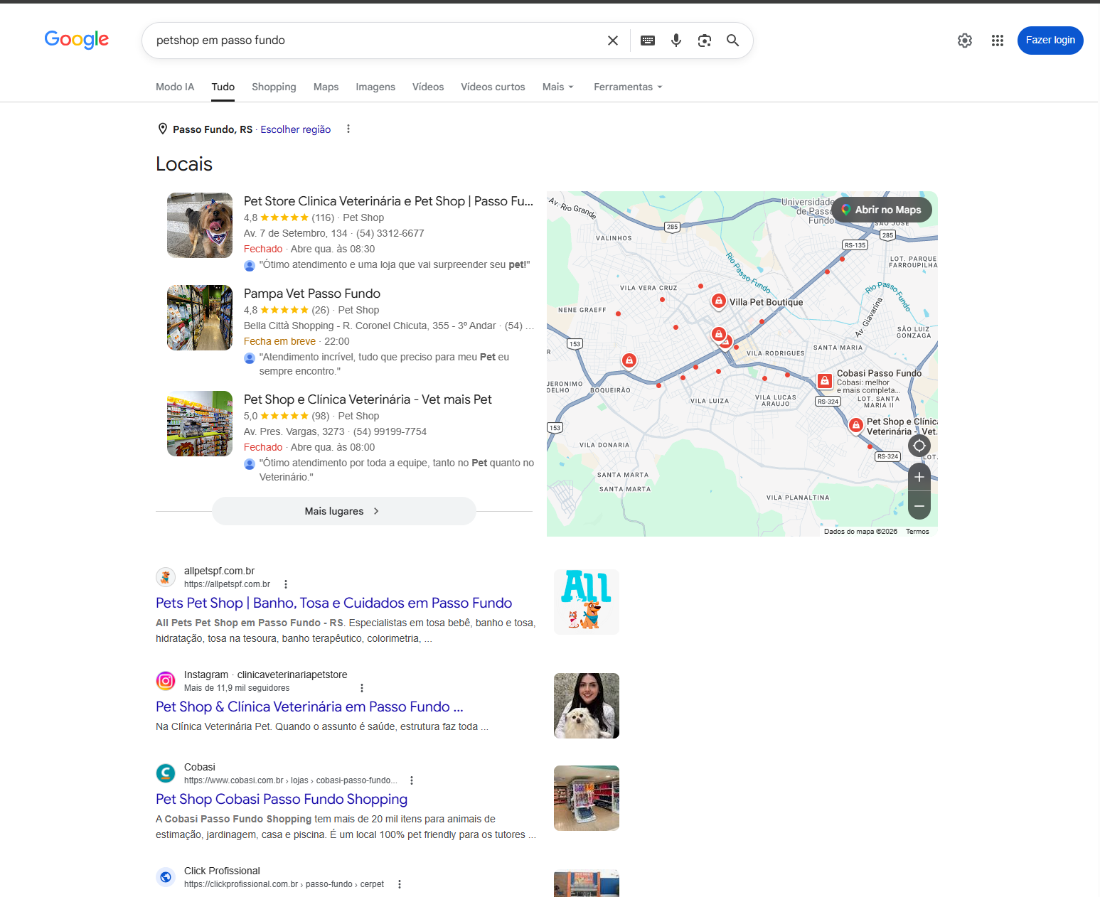The image size is (1100, 897).
Task: Expand Mais lugares to see more places
Action: pyautogui.click(x=343, y=511)
